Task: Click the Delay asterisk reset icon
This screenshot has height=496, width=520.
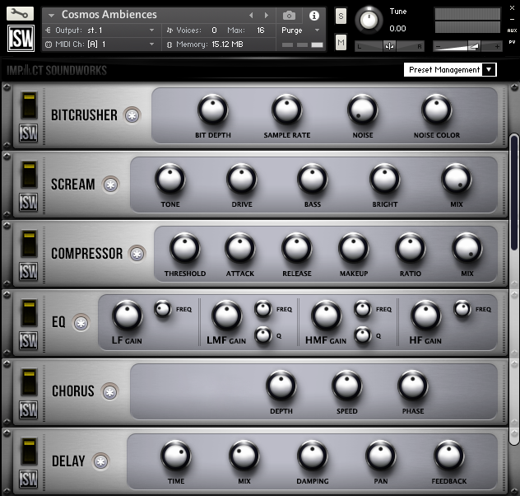Action: point(101,461)
